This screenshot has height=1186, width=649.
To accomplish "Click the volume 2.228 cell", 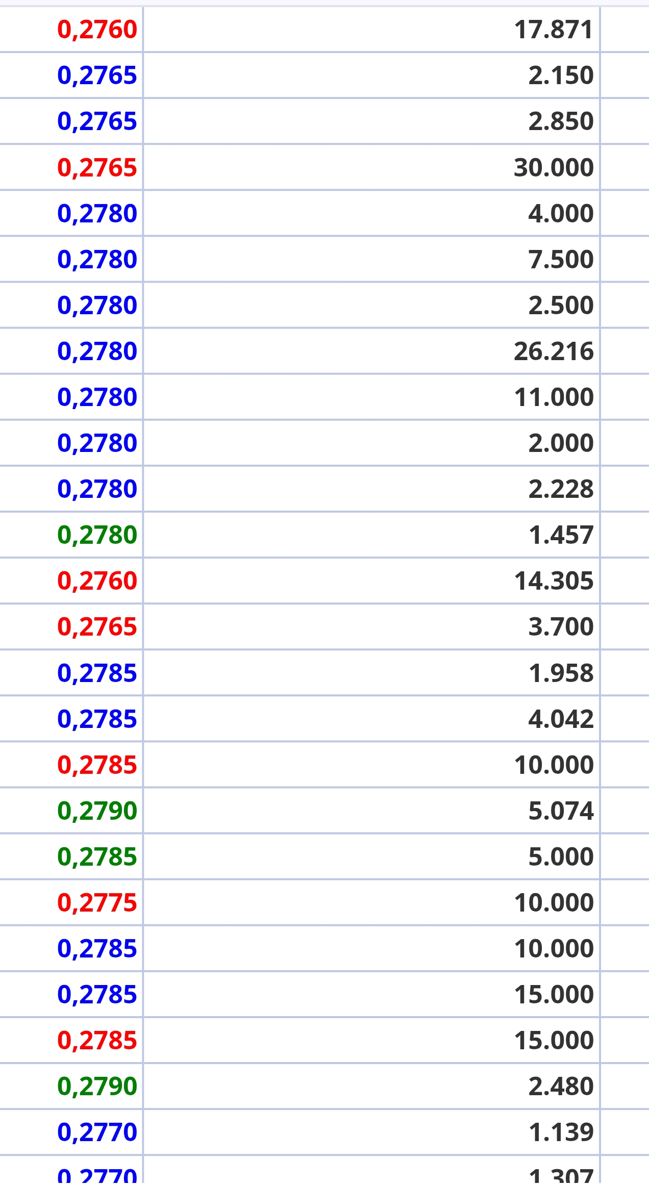I will (561, 489).
